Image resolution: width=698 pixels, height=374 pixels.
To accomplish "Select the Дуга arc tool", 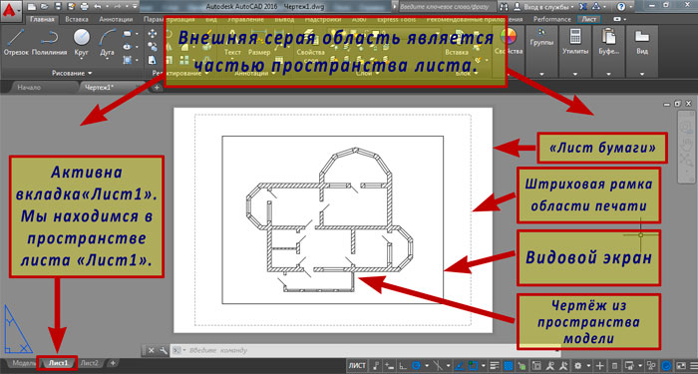I will tap(108, 43).
